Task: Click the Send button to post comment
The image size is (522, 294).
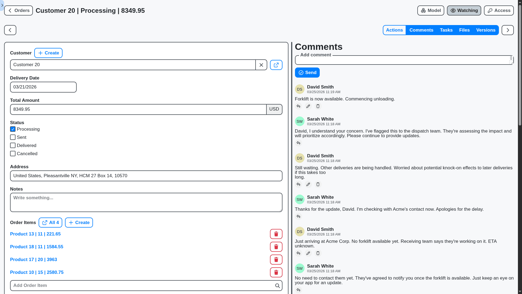Action: click(x=307, y=72)
